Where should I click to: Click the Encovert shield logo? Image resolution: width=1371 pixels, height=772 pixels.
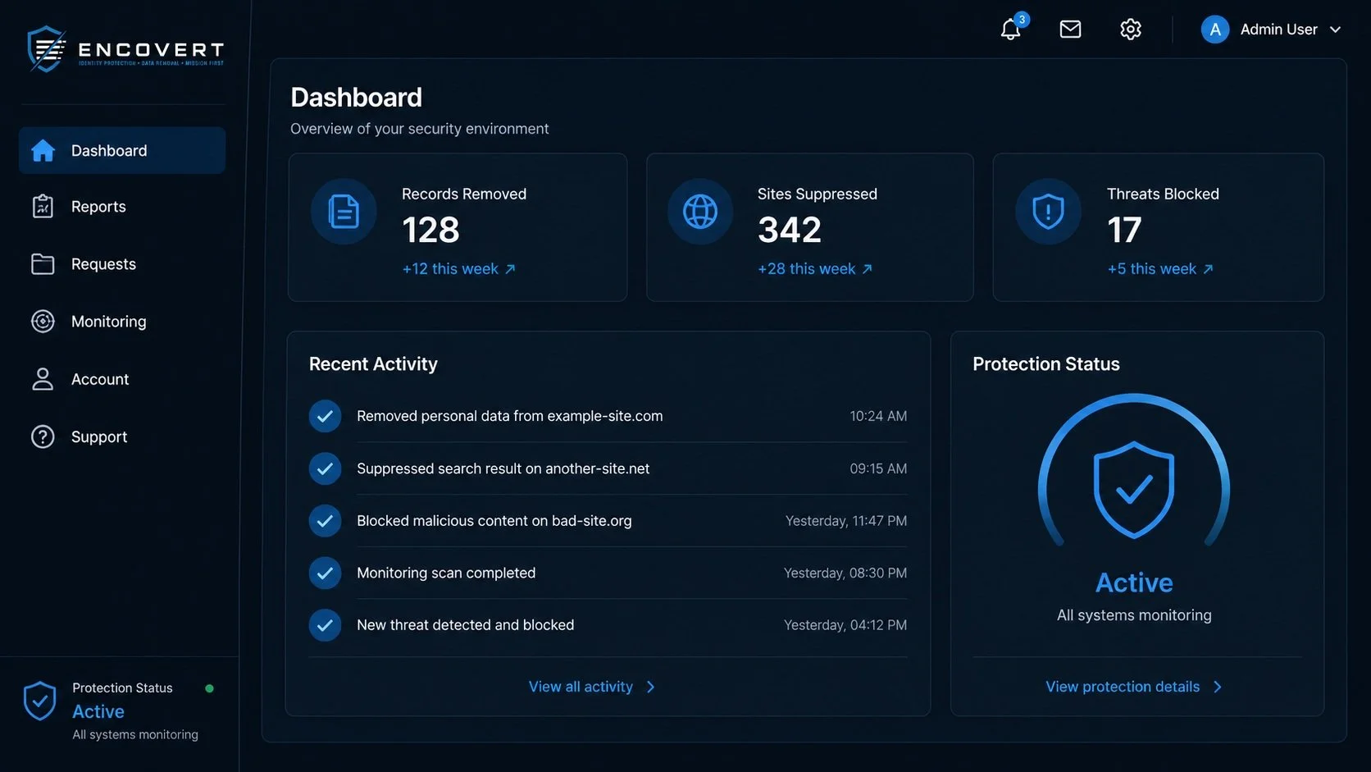coord(47,49)
